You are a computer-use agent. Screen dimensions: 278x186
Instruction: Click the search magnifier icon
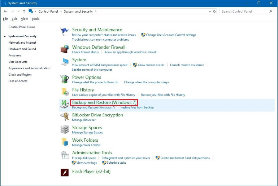(x=271, y=11)
